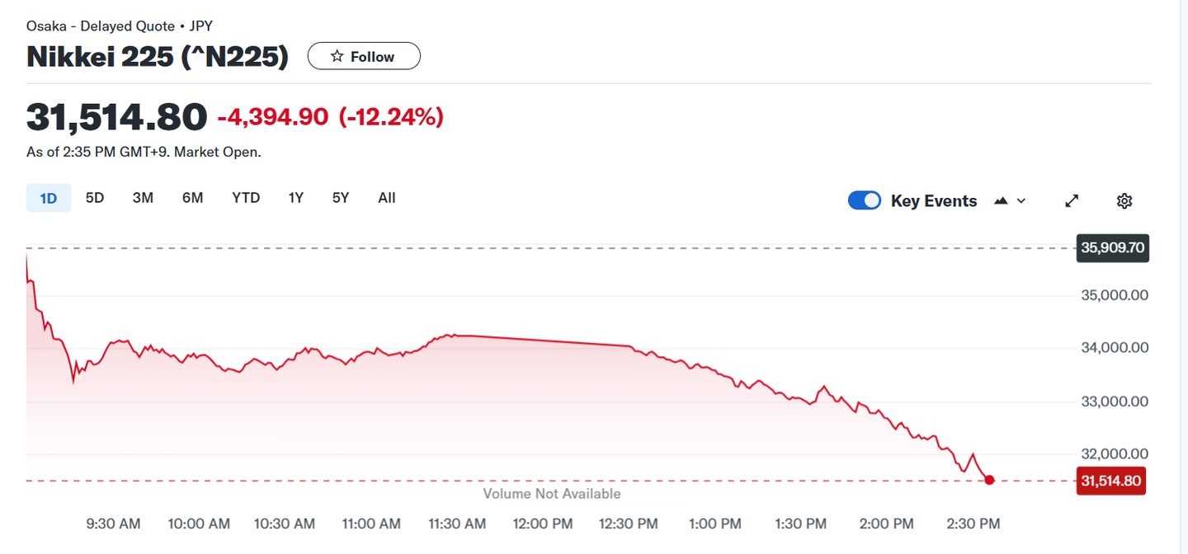Show the All time range
1188x554 pixels.
[387, 198]
